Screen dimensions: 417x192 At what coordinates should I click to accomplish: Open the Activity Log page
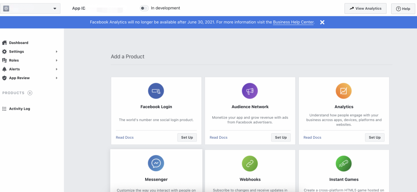pos(19,109)
